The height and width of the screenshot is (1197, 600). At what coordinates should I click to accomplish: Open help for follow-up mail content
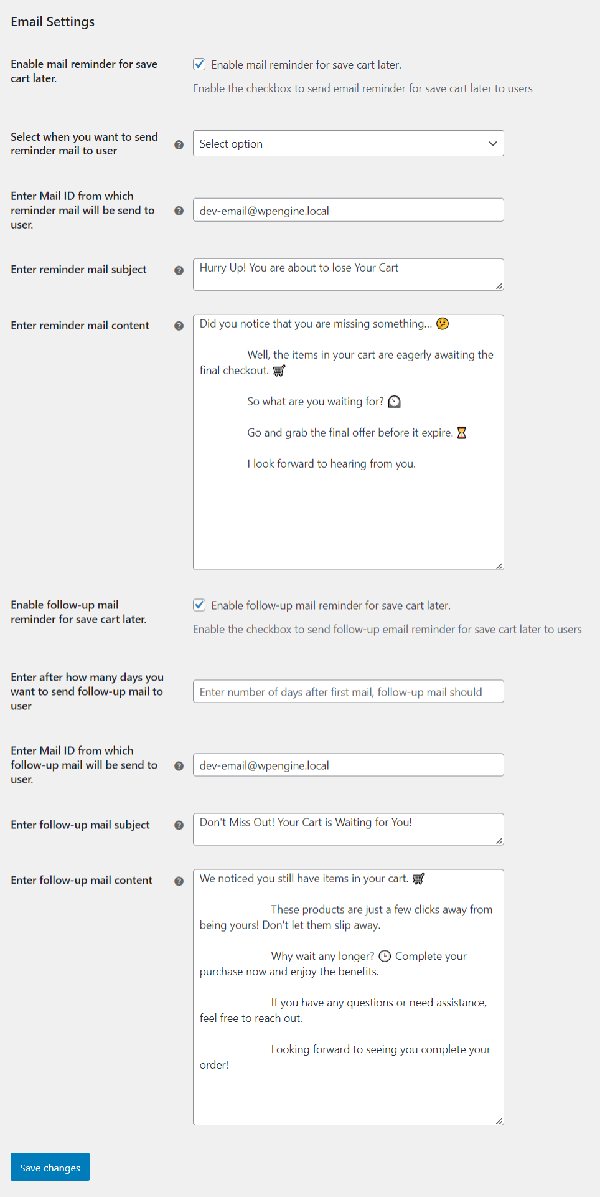coord(179,881)
